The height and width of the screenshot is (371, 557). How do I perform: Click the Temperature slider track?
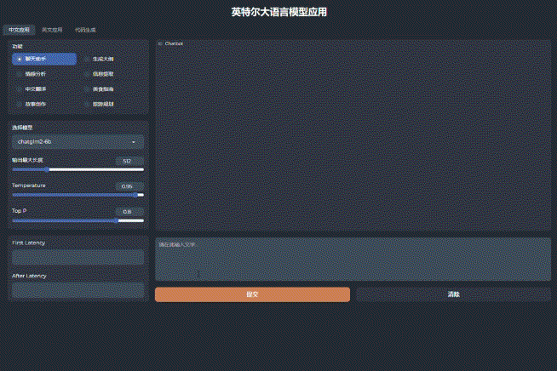pos(78,195)
